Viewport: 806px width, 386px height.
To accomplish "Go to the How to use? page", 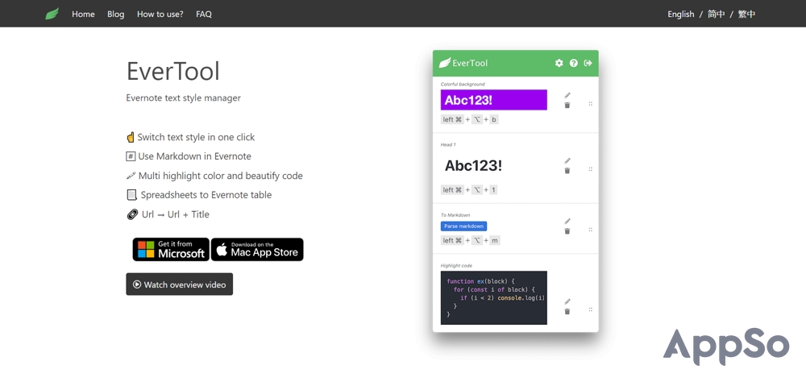I will point(160,14).
